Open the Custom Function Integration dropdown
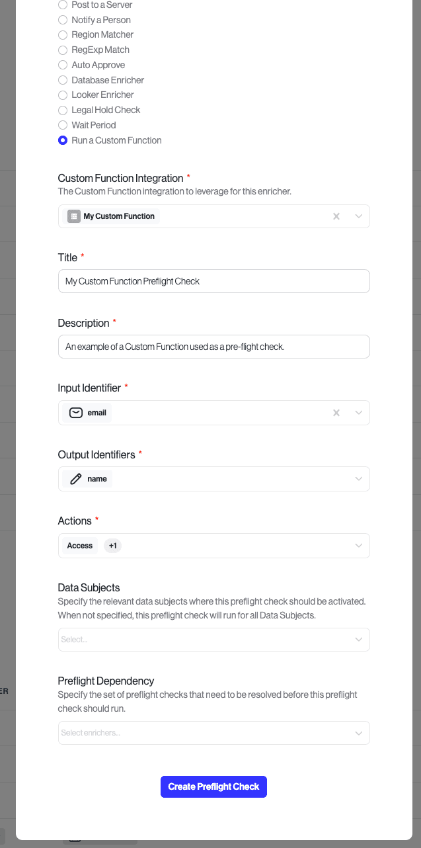 pos(358,216)
